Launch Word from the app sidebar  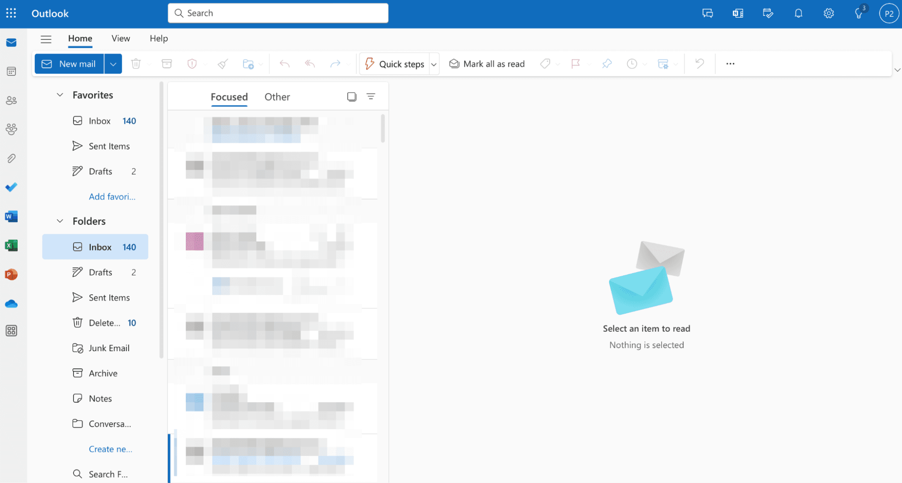click(11, 216)
